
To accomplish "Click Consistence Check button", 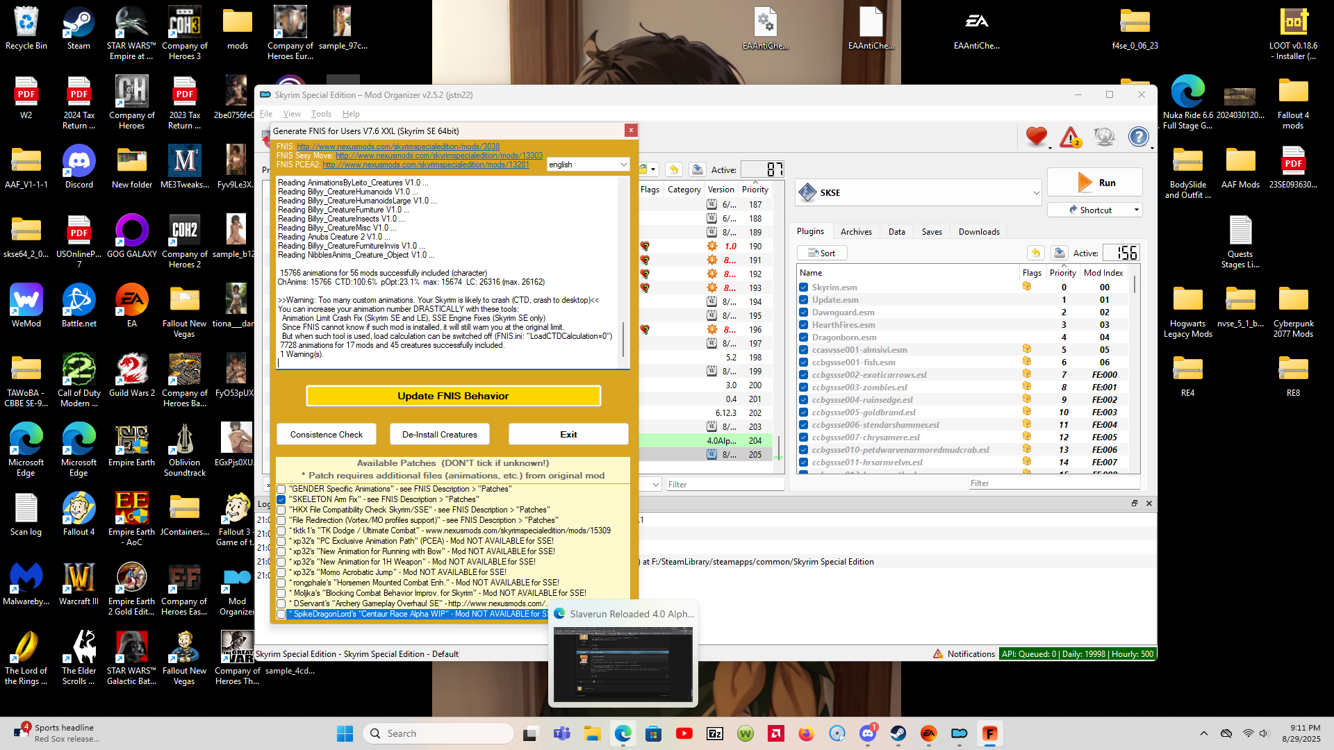I will click(326, 435).
